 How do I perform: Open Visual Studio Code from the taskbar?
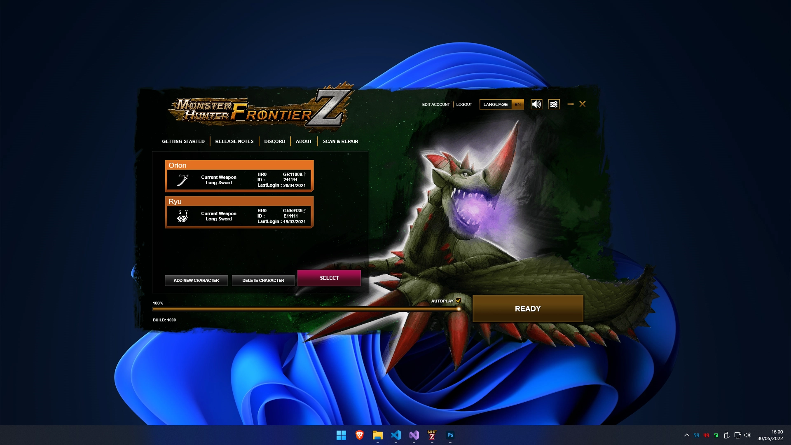tap(396, 435)
